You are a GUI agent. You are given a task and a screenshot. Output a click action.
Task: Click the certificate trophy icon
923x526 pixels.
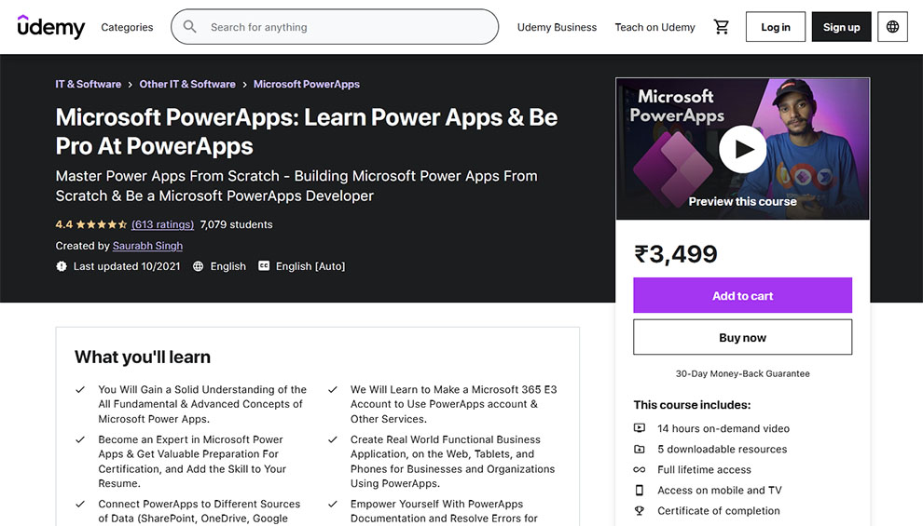click(x=640, y=510)
